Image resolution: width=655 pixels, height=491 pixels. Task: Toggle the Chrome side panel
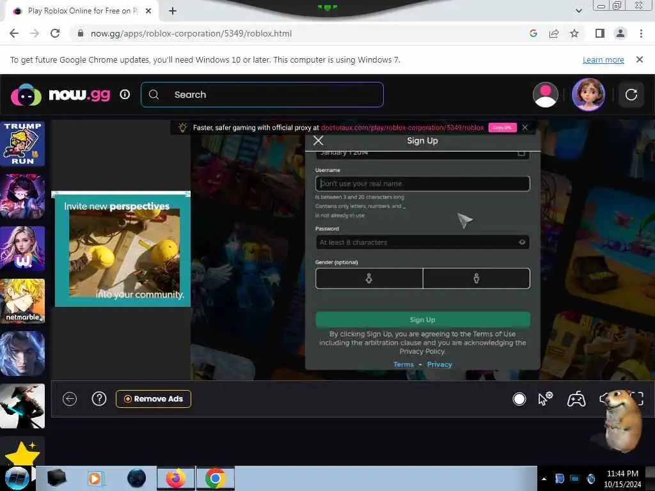(x=600, y=33)
